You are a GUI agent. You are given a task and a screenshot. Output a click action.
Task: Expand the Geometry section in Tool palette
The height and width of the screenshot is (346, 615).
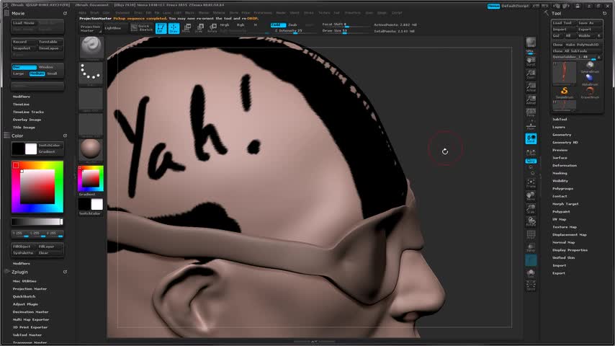click(562, 134)
